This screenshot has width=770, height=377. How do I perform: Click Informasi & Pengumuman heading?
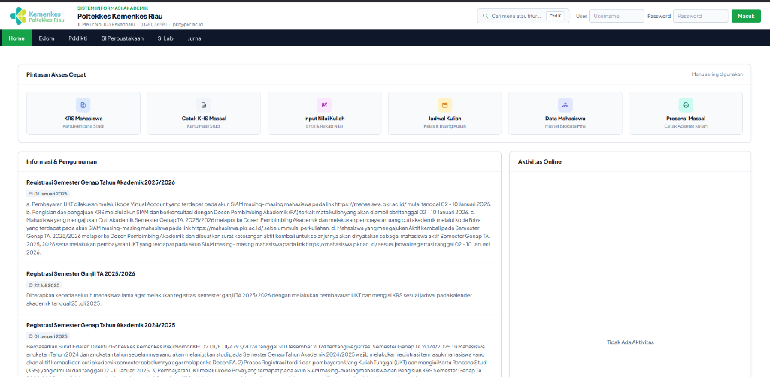click(62, 161)
